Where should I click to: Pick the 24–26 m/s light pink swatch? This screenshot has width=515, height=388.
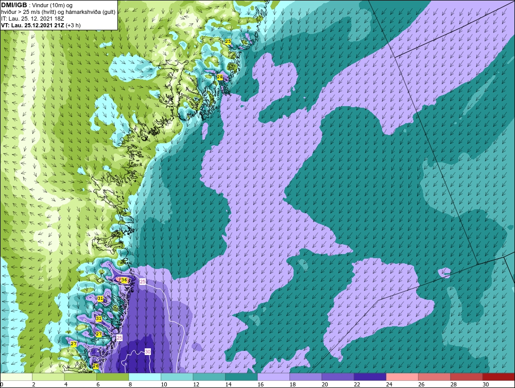tap(402, 377)
